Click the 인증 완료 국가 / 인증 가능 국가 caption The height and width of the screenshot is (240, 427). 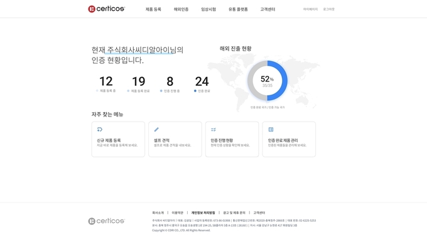coord(268,107)
